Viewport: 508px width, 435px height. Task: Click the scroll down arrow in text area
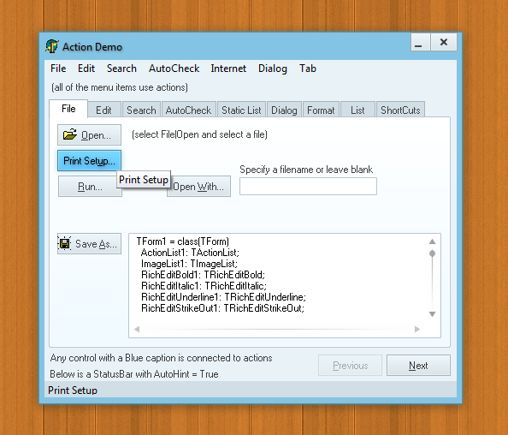pos(432,314)
